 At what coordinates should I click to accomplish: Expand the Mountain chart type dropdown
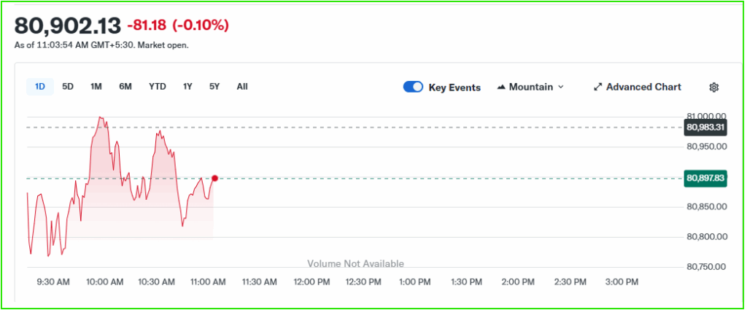pyautogui.click(x=560, y=87)
